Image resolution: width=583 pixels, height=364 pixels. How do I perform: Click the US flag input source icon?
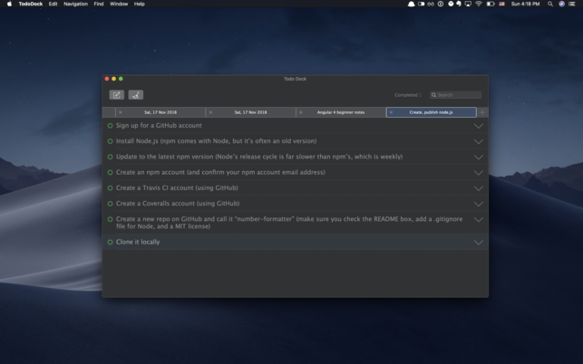pos(502,4)
